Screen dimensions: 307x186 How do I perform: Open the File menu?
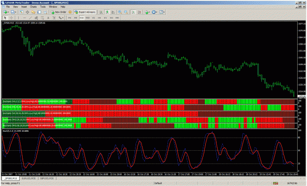click(8, 7)
